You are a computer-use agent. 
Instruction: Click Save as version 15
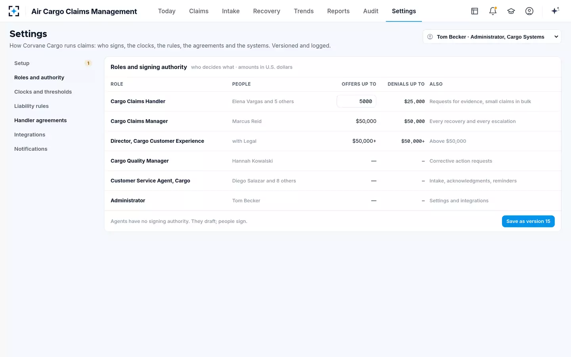coord(528,221)
